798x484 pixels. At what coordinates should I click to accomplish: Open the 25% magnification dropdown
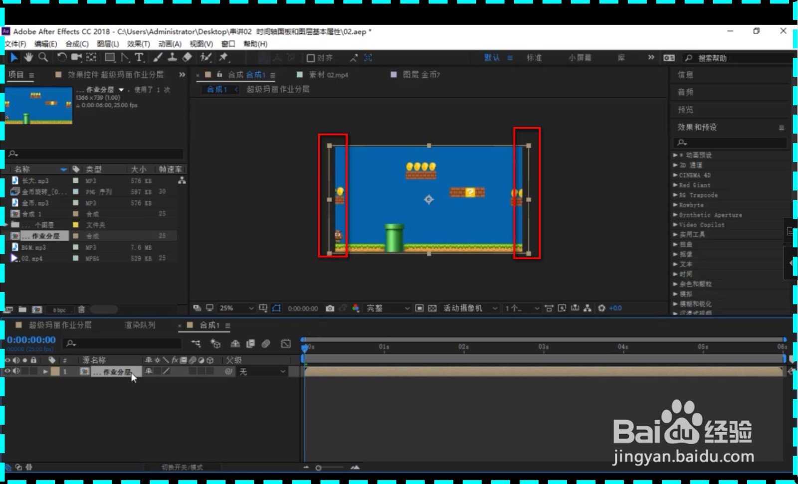(x=236, y=309)
